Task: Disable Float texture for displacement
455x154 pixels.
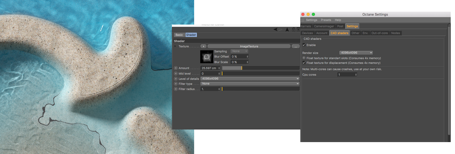Action: pos(304,63)
